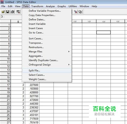The height and width of the screenshot is (124, 127).
Task: Expand the Merge Files submenu arrow
Action: [x=69, y=51]
